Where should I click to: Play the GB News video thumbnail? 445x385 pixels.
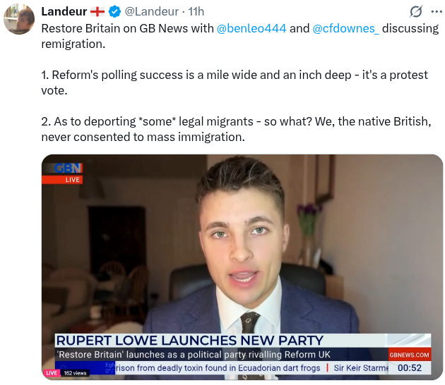click(242, 267)
